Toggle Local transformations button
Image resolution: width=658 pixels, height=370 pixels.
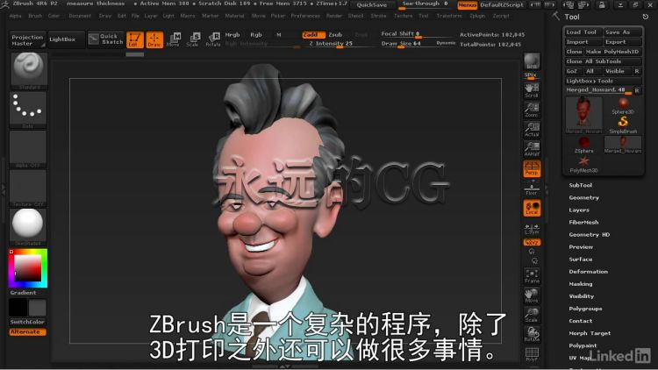point(532,208)
